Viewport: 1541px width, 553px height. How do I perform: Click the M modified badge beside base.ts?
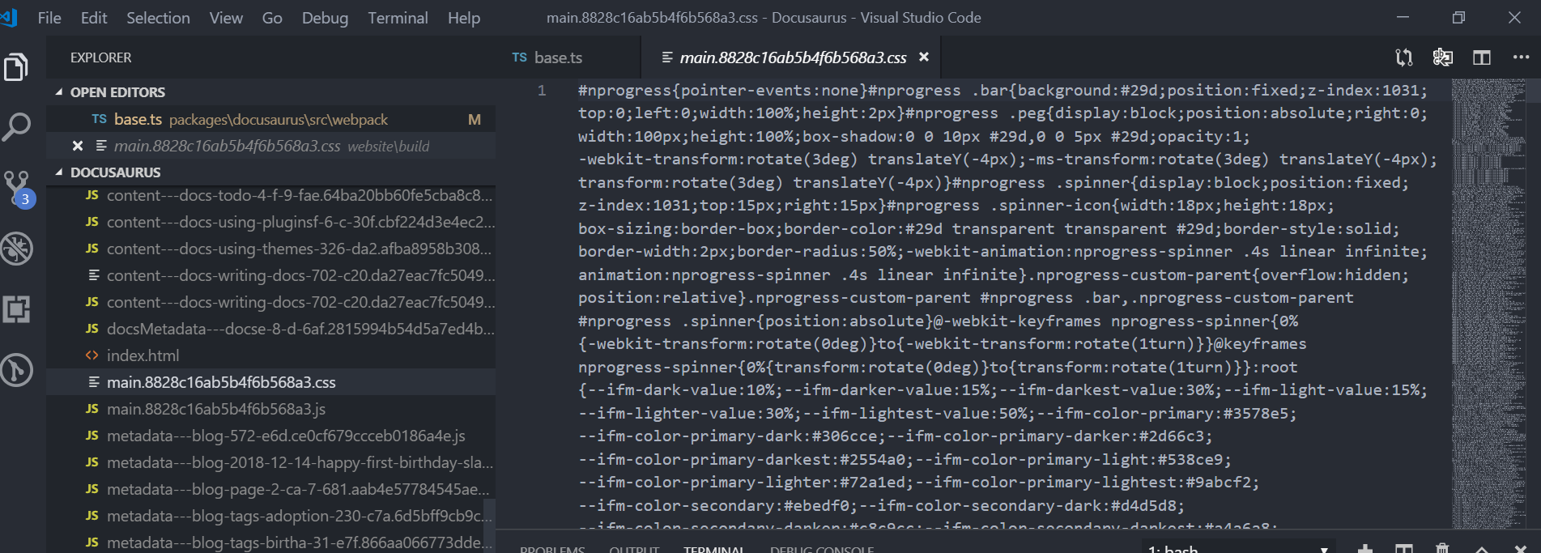tap(475, 120)
